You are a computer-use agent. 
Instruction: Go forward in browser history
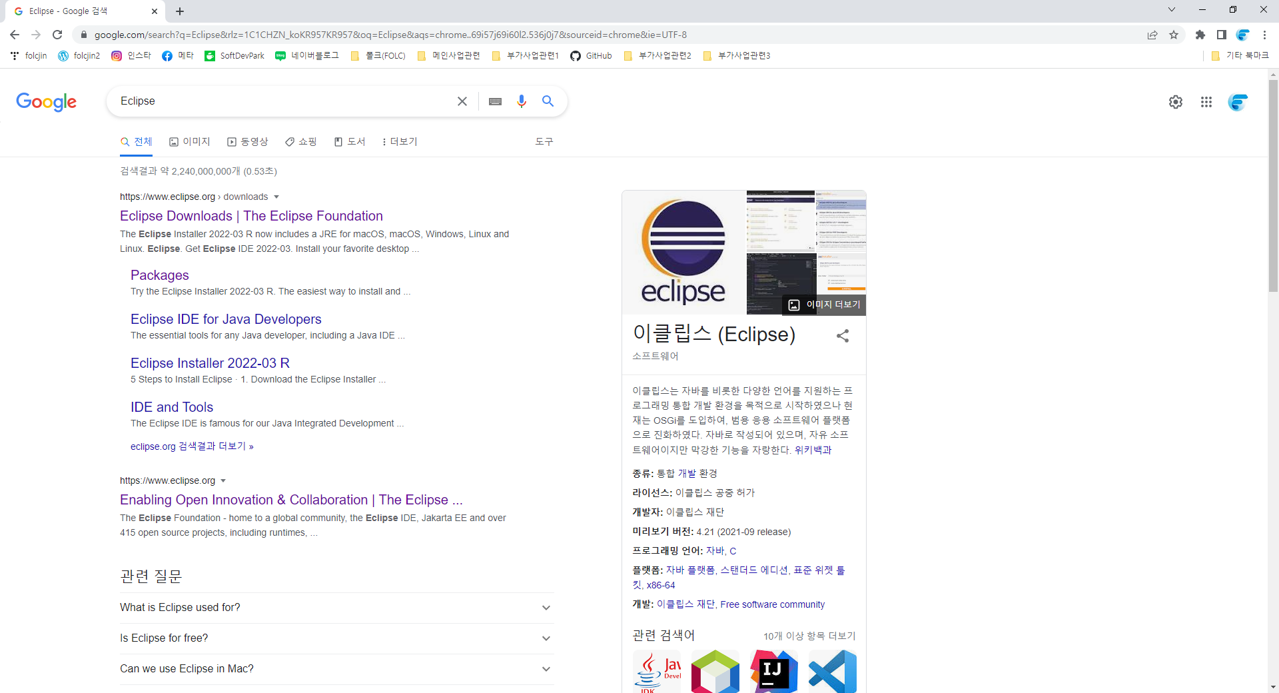(36, 35)
